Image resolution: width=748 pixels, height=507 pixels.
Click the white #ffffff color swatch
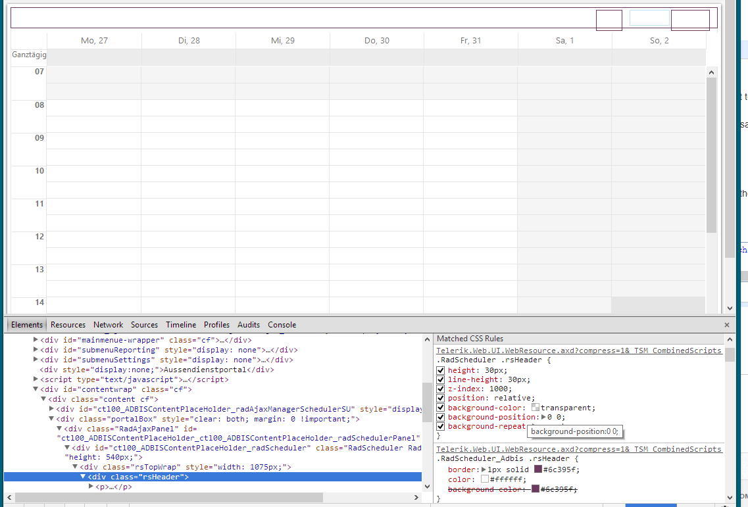485,479
